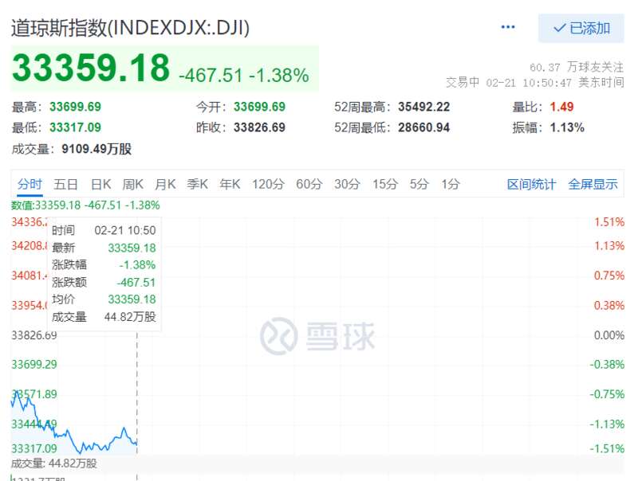Click the index title 道琼斯指数(INDEXDJX:.DJI)
Image resolution: width=638 pixels, height=481 pixels.
click(130, 28)
